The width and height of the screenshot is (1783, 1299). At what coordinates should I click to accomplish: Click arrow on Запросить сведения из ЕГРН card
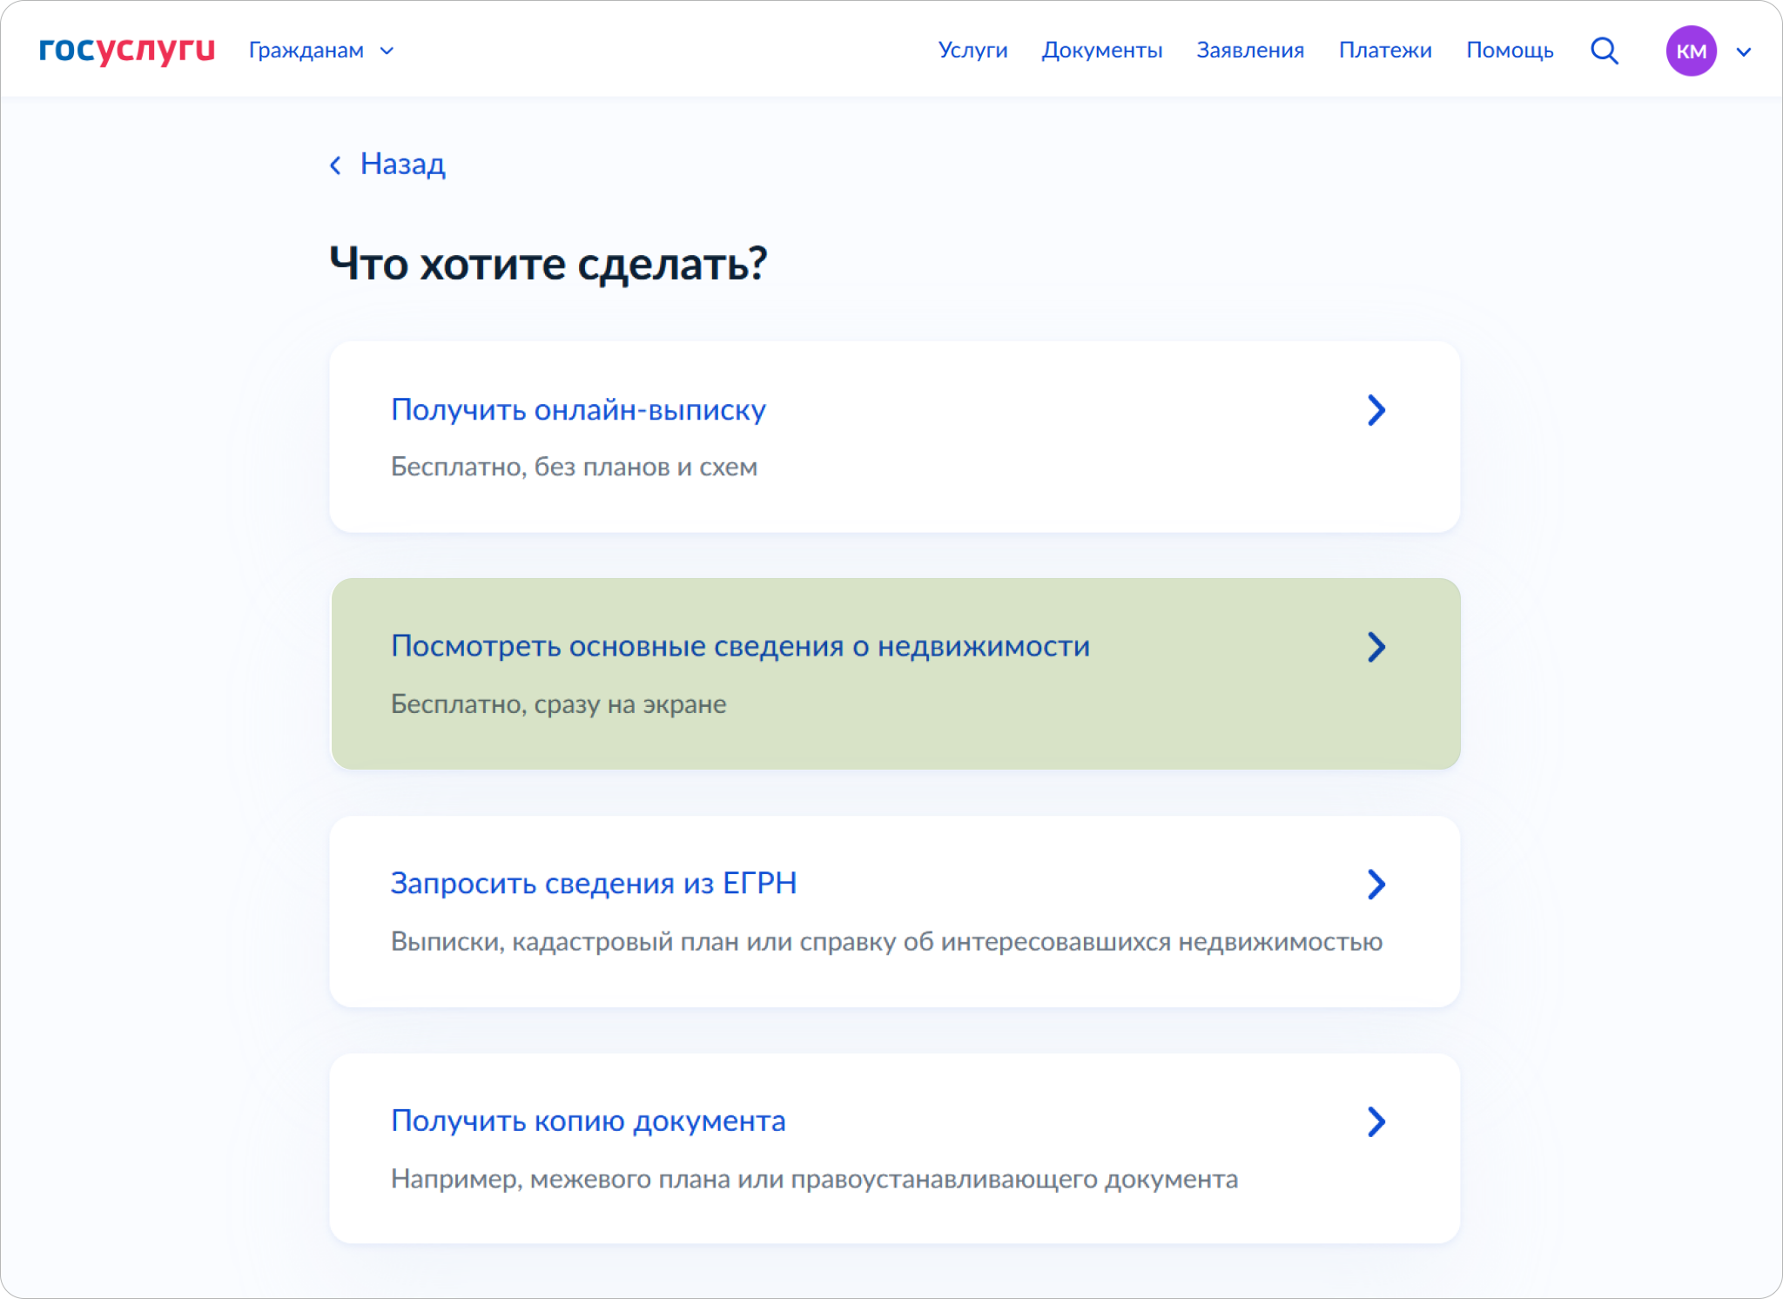(1376, 885)
